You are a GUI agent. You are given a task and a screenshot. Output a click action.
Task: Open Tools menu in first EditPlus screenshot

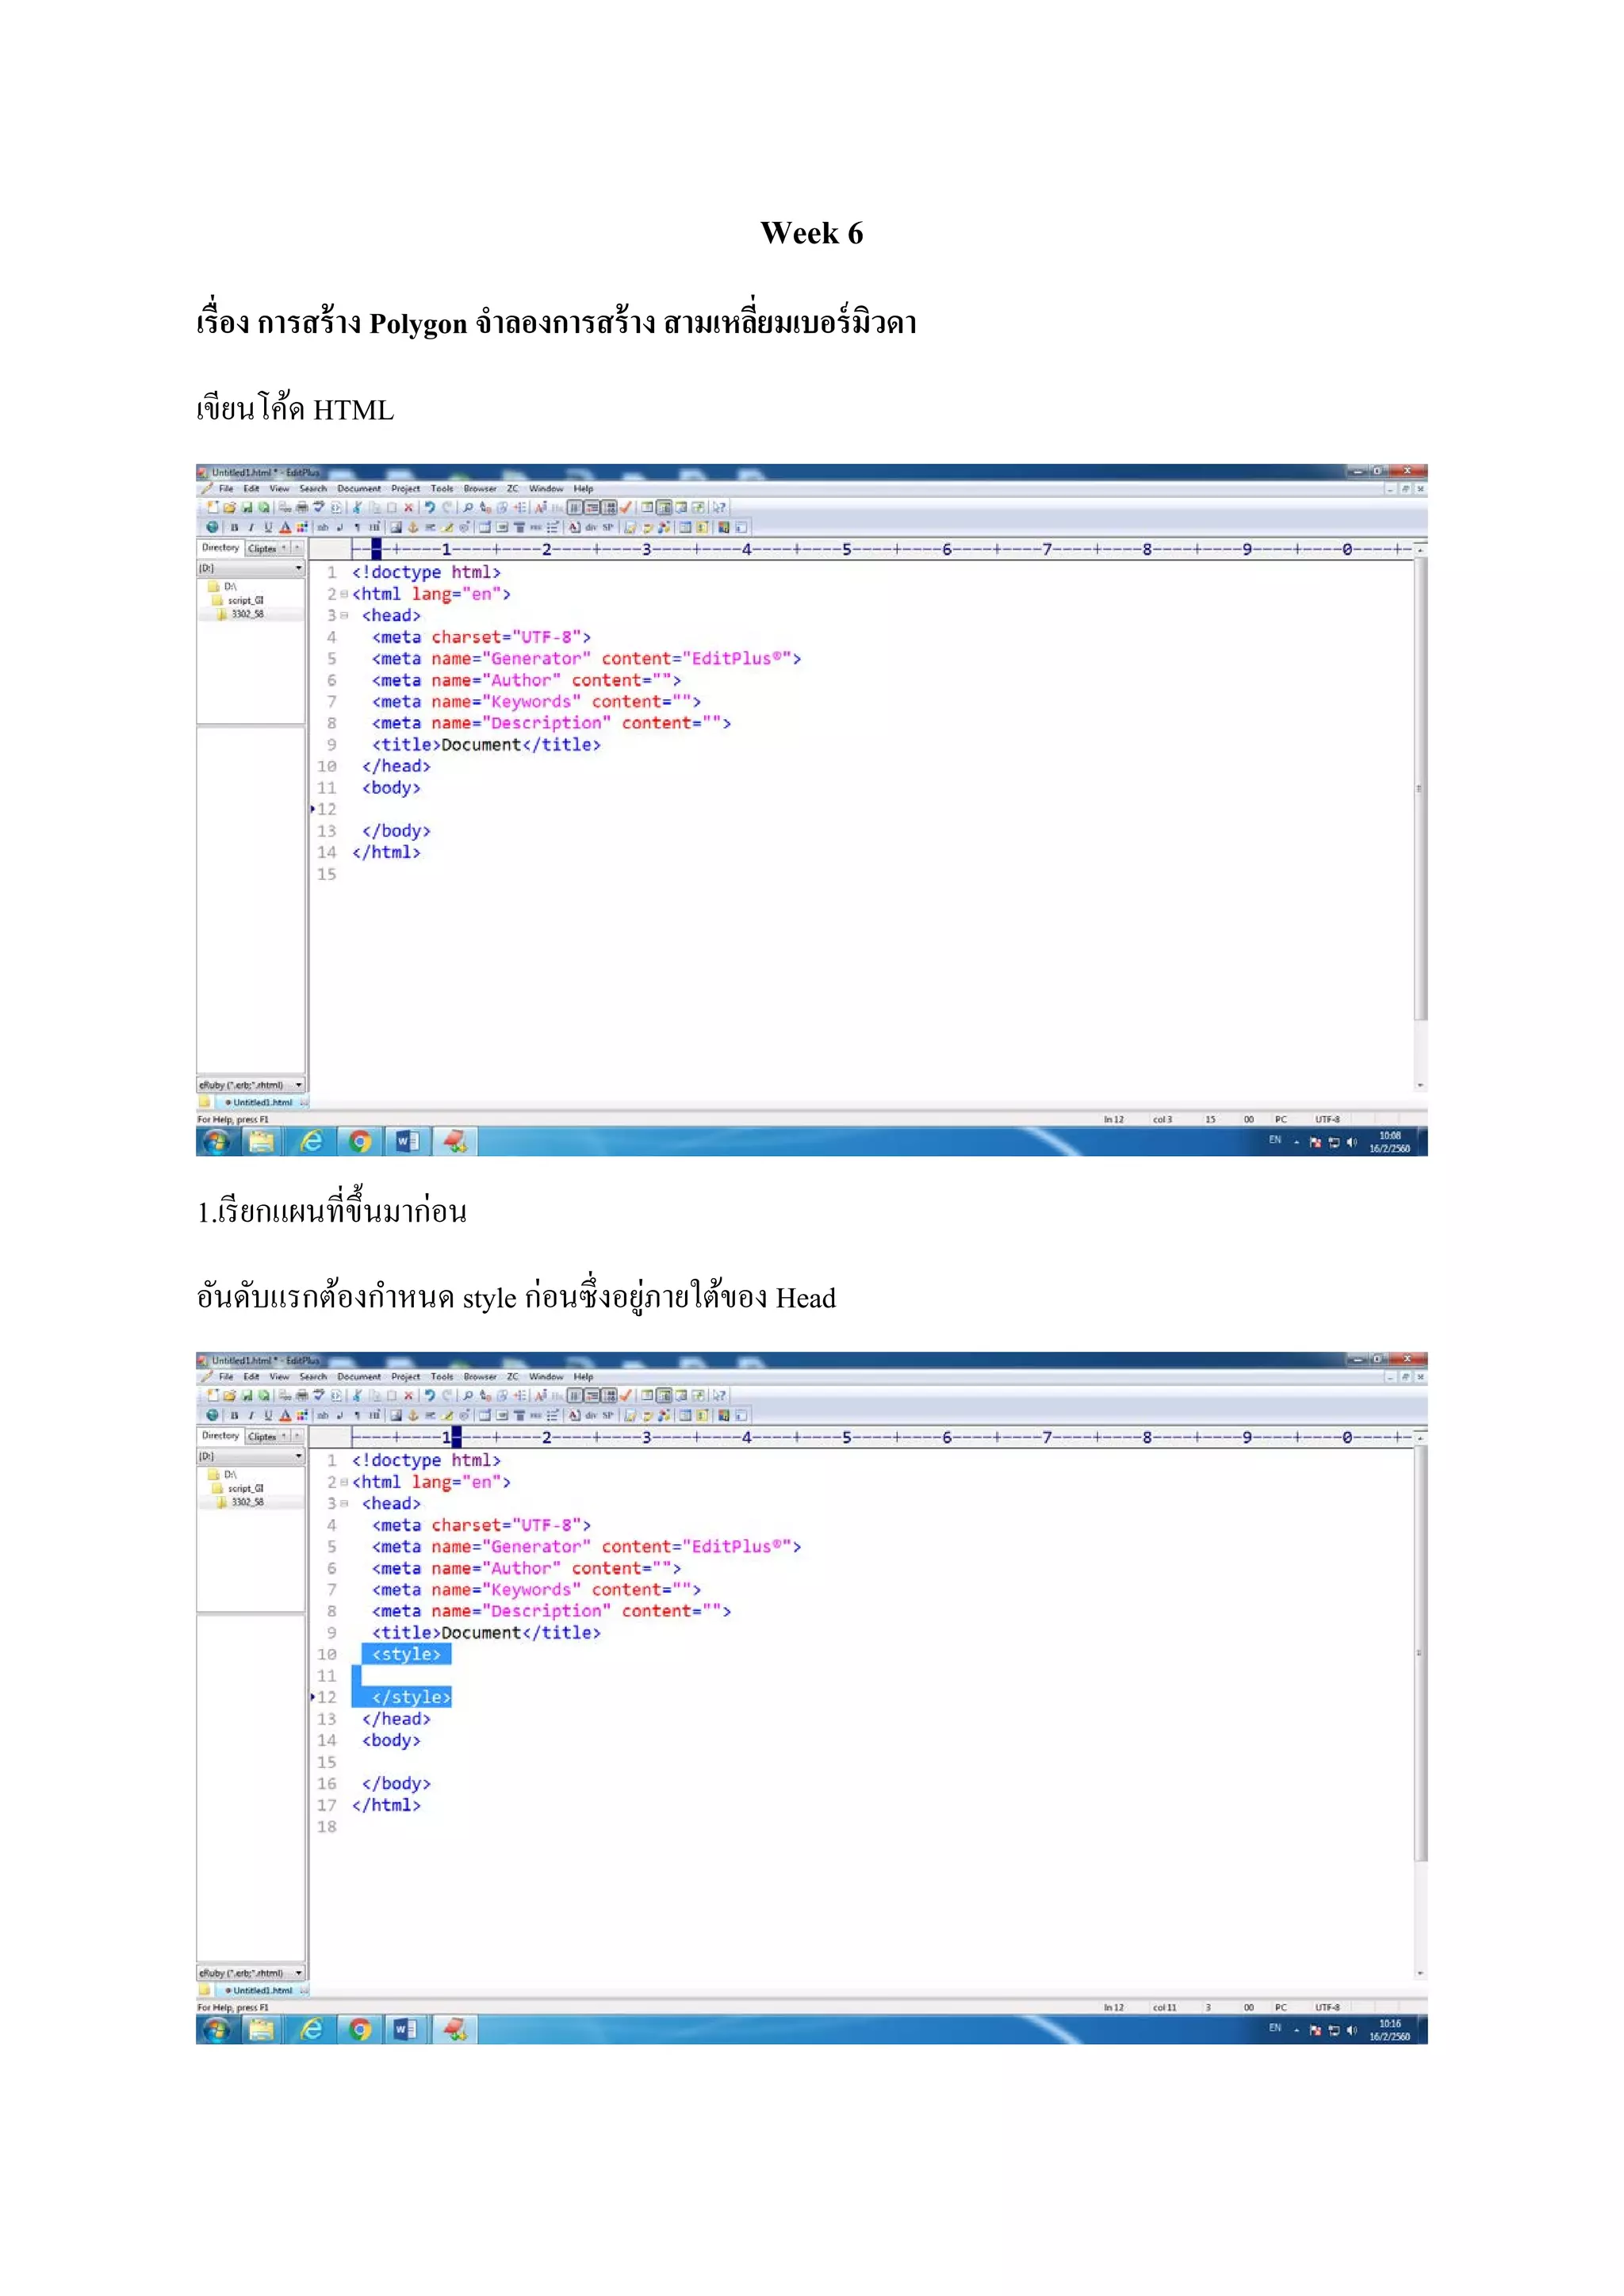[442, 489]
